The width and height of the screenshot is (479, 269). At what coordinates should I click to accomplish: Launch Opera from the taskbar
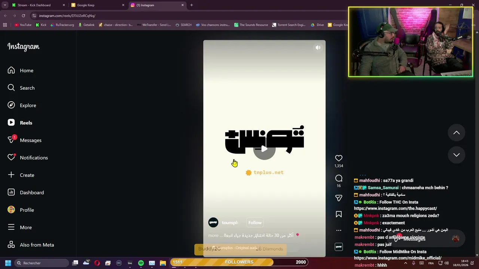pos(97,263)
